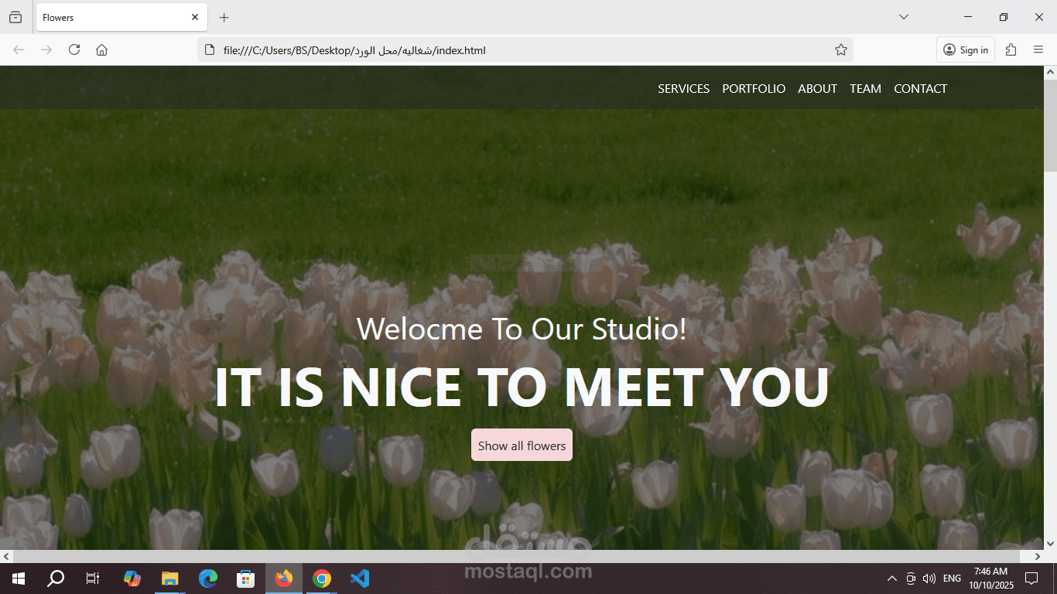
Task: Open the PORTFOLIO nav link
Action: point(754,88)
